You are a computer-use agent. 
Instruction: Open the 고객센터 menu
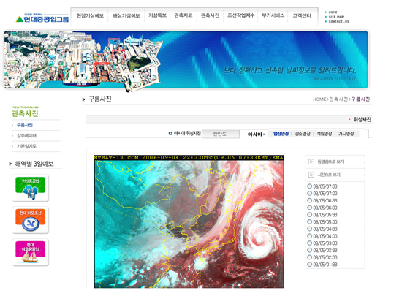click(302, 15)
